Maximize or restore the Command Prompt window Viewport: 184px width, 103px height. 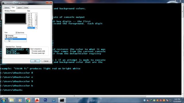175,1
